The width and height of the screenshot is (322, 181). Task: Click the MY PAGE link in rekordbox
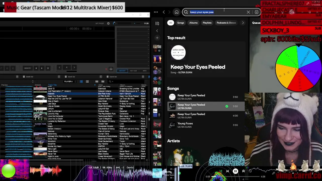[x=100, y=23]
